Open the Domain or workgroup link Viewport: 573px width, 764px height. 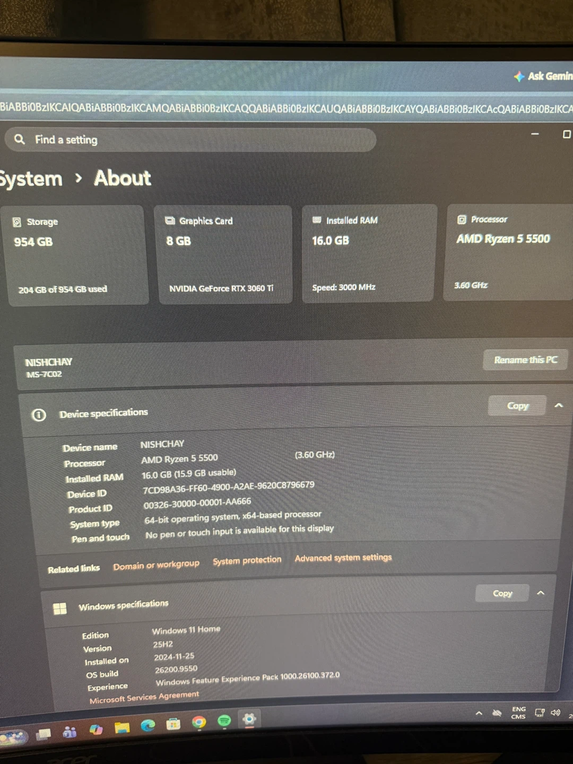pos(156,565)
